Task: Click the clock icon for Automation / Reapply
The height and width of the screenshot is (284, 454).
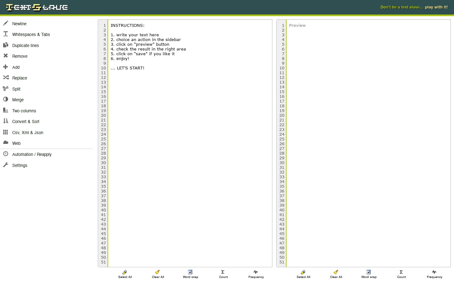Action: (x=6, y=154)
